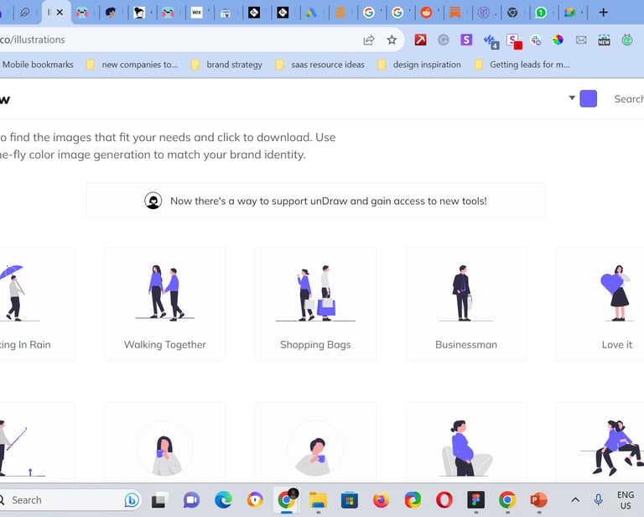Viewport: 644px width, 517px height.
Task: Click the purple brand color swatch
Action: (588, 99)
